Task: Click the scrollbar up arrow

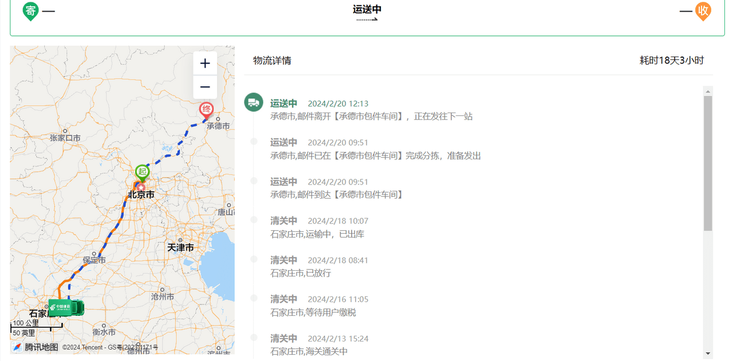Action: 708,91
